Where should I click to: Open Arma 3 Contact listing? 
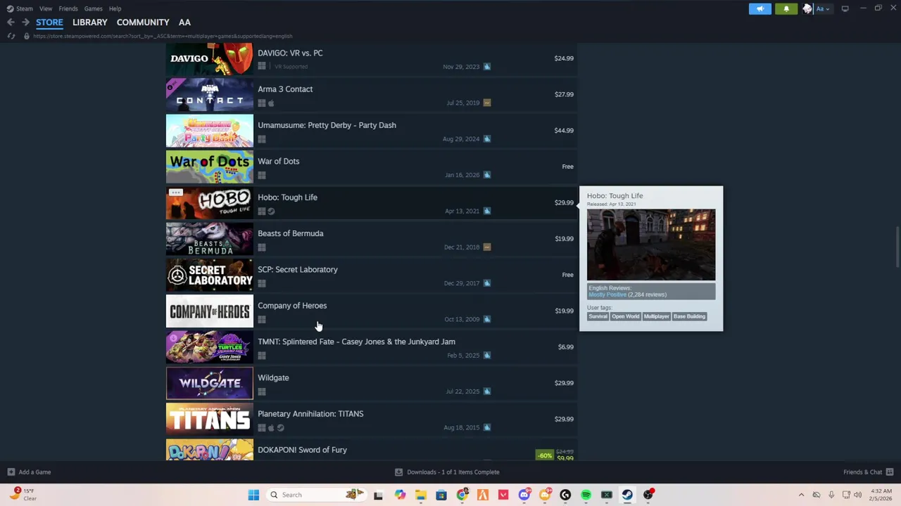pyautogui.click(x=372, y=95)
